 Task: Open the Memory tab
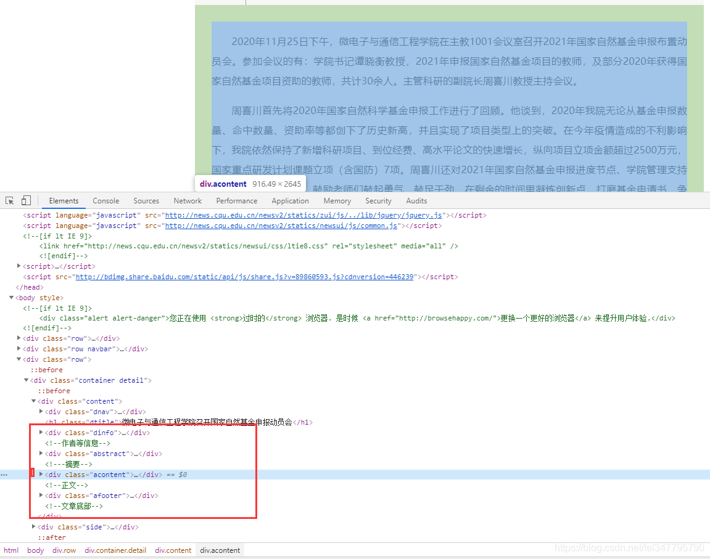click(x=337, y=201)
